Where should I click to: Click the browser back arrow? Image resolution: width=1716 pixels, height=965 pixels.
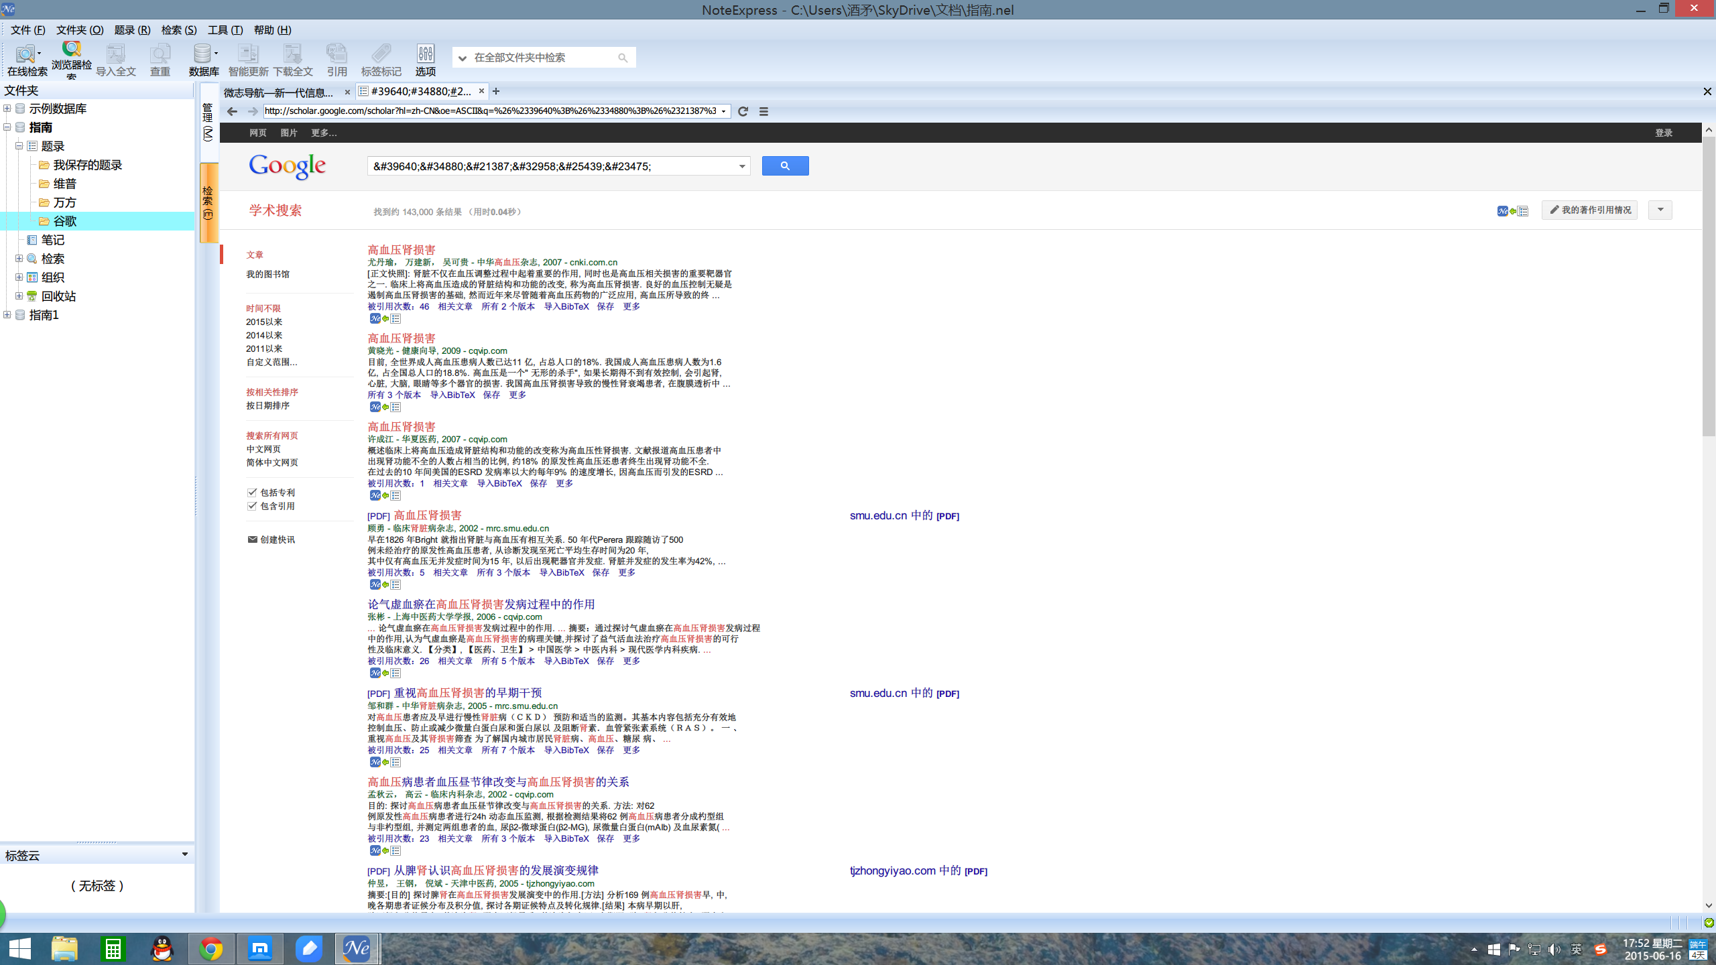point(232,111)
